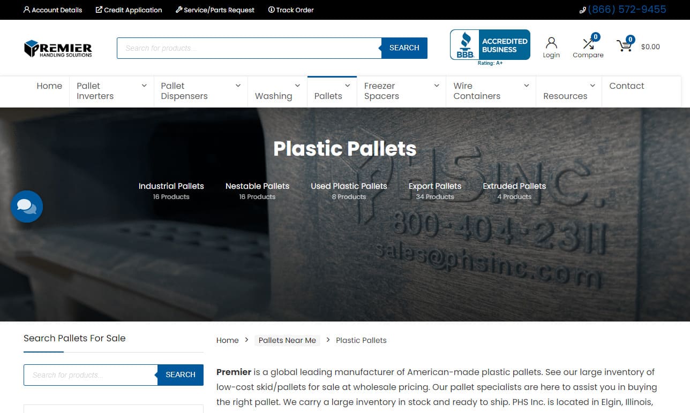Click the Premier Handling Solutions logo
Viewport: 690px width, 413px height.
tap(57, 48)
